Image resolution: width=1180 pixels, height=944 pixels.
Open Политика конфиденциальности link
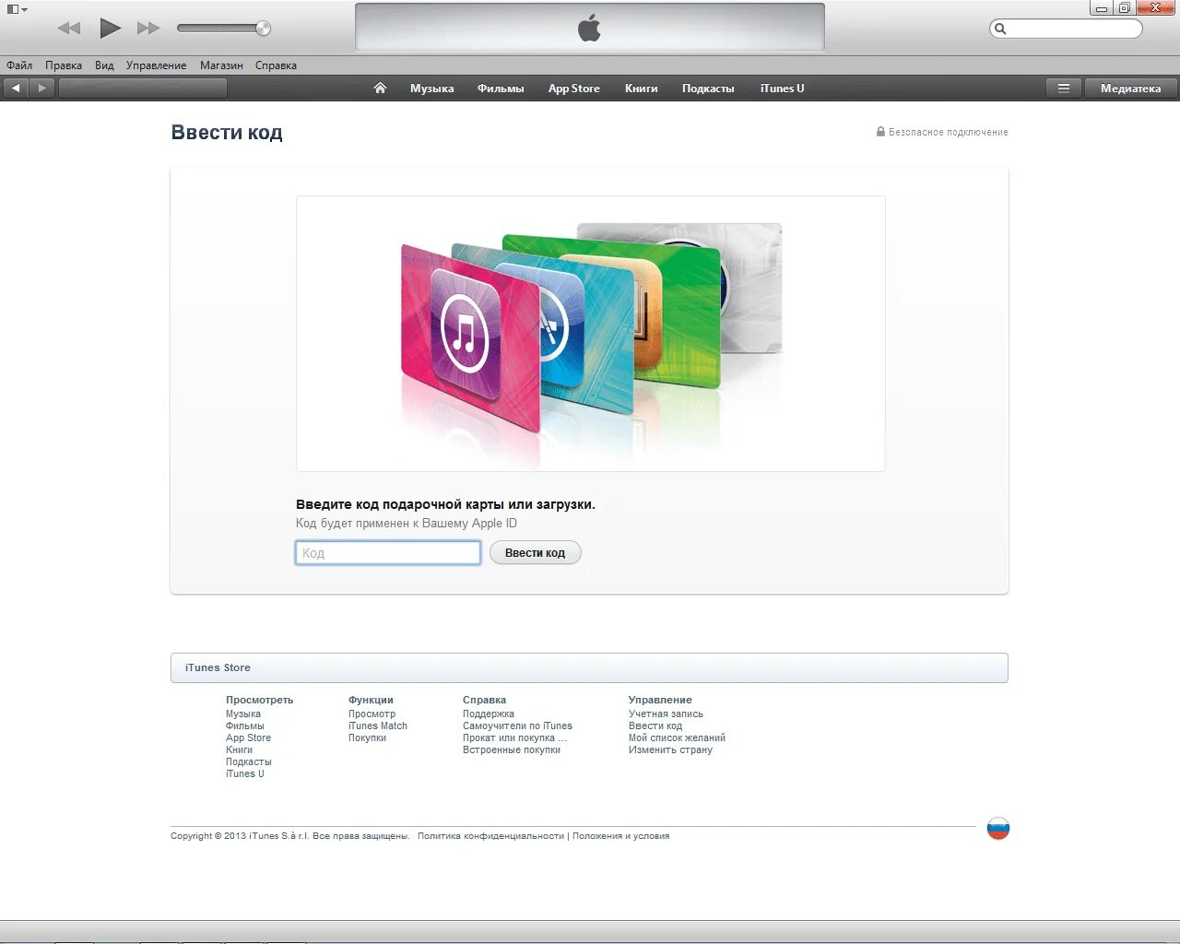click(x=490, y=836)
